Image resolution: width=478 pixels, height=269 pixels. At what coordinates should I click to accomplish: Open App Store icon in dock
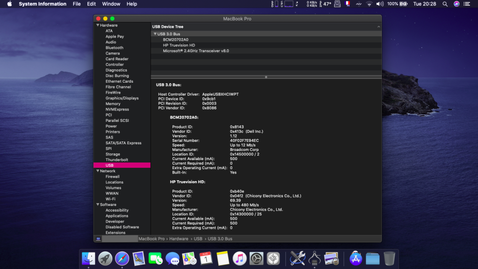click(356, 258)
